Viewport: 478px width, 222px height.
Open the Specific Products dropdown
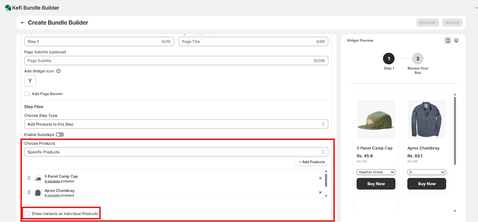pyautogui.click(x=176, y=152)
